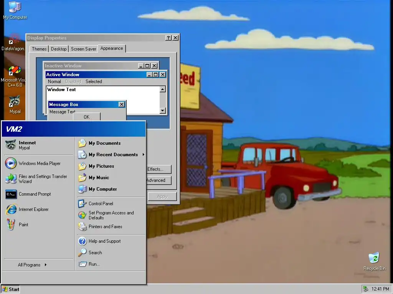Open the Mypal desktop shortcut
This screenshot has height=294, width=393.
(x=15, y=105)
